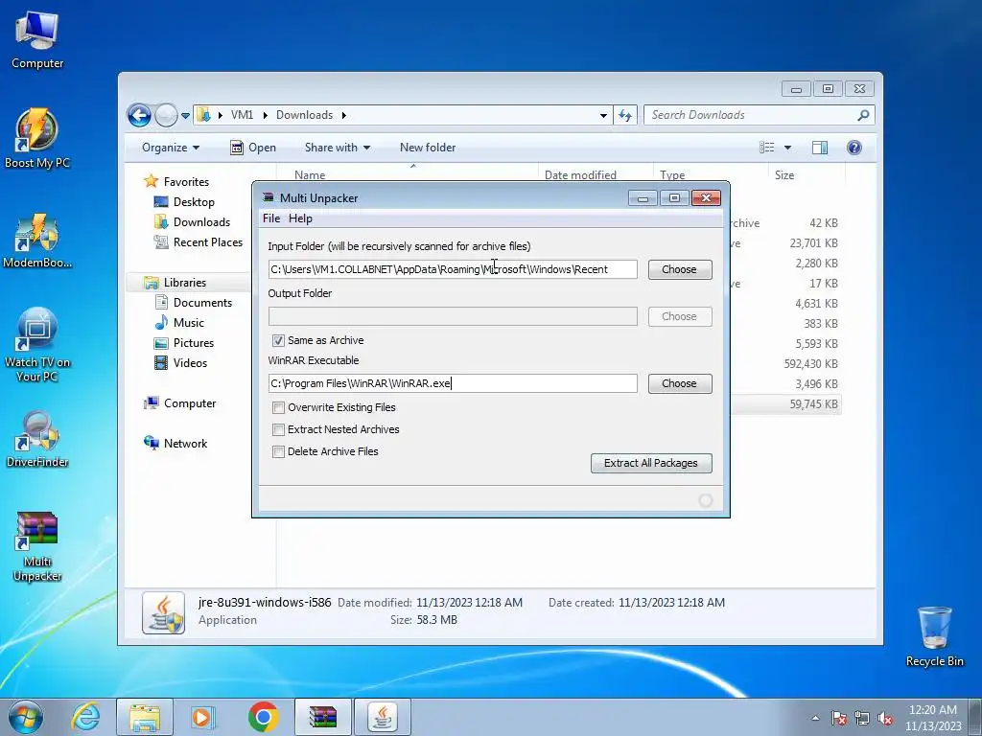Enable Delete Archive Files checkbox
982x736 pixels.
(x=278, y=452)
